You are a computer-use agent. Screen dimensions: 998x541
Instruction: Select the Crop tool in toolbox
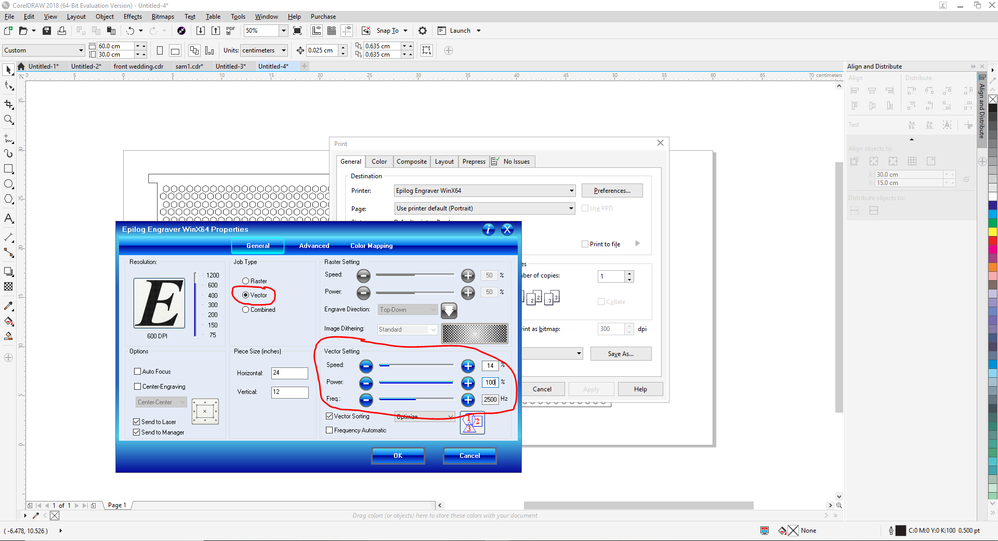(x=8, y=104)
